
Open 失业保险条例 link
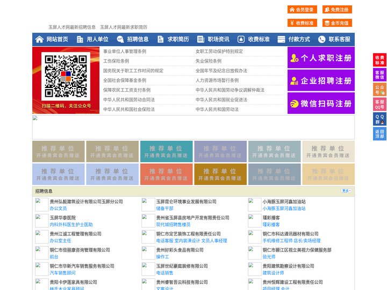[209, 61]
